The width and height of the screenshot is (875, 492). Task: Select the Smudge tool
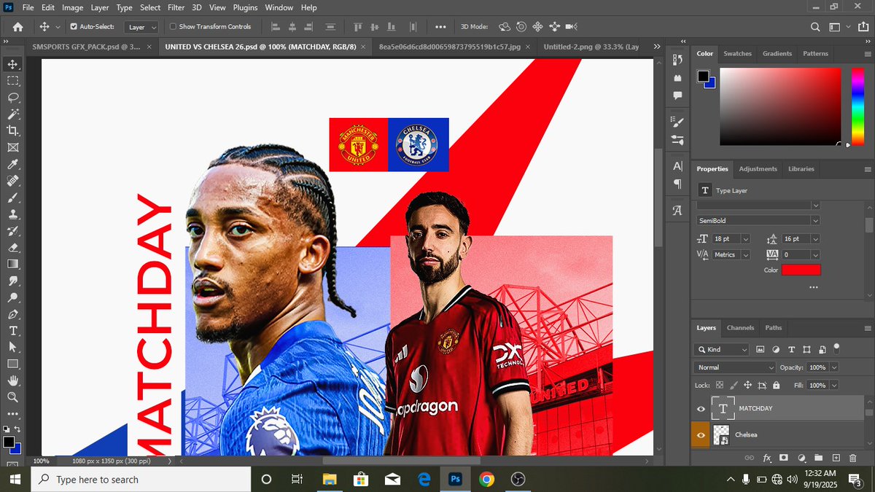(x=12, y=281)
